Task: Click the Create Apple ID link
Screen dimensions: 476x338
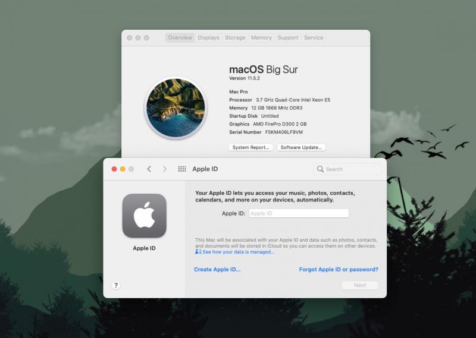Action: [217, 270]
